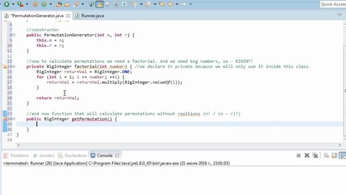Open the Previous Annotation dropdown arrow
The height and width of the screenshot is (195, 346).
click(x=155, y=4)
